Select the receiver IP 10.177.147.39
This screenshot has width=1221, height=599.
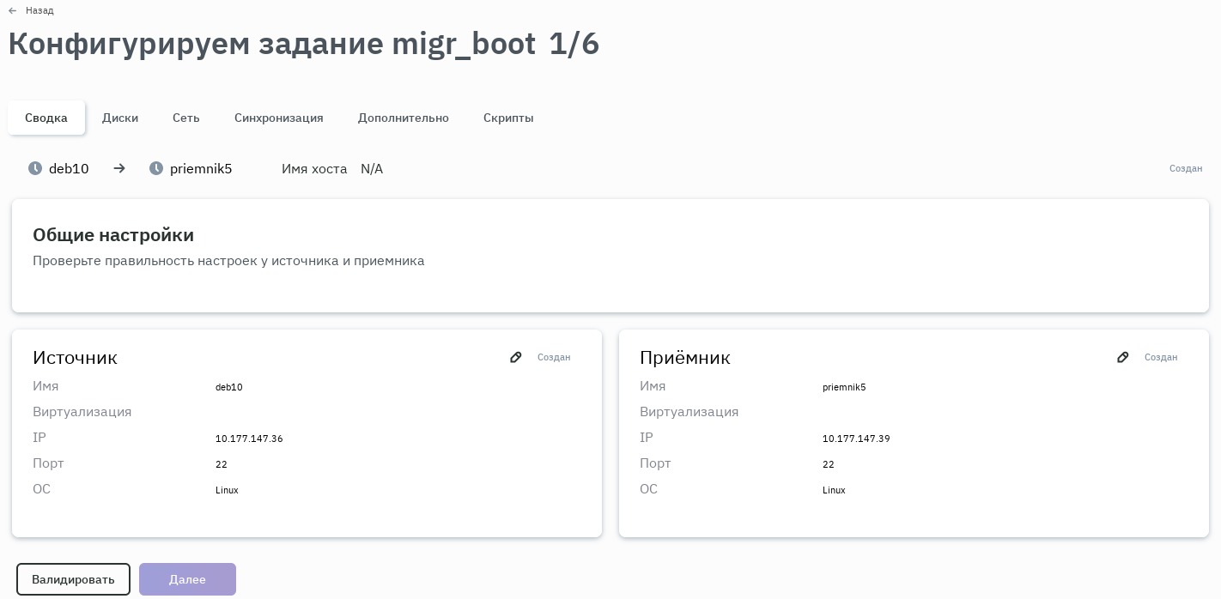pos(856,439)
